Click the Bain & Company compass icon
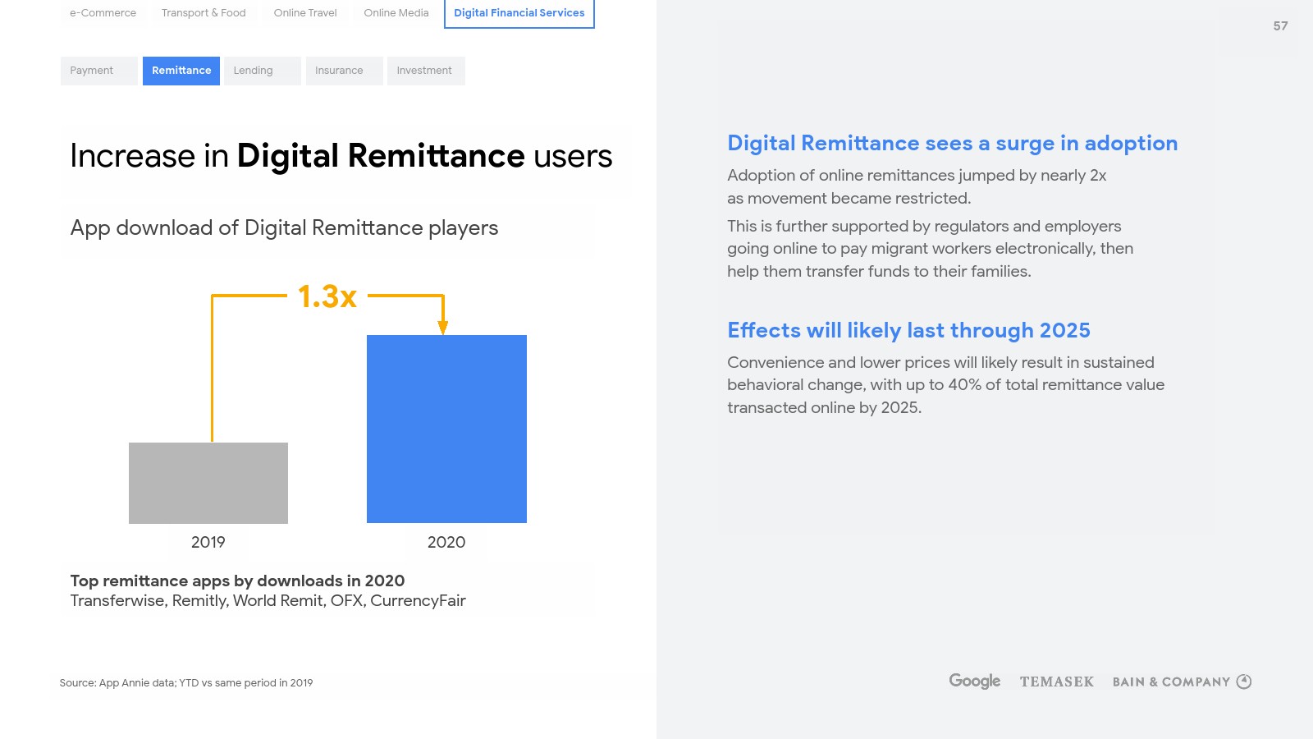The image size is (1313, 739). click(x=1244, y=682)
